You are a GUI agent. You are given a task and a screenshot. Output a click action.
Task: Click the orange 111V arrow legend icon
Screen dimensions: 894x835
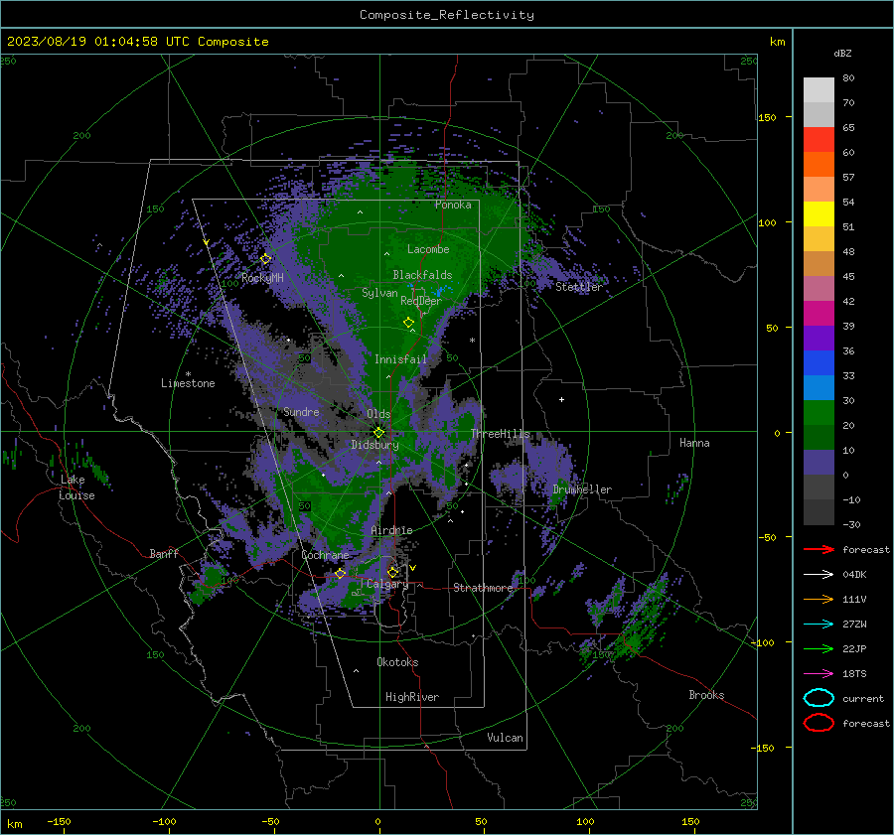tap(819, 599)
